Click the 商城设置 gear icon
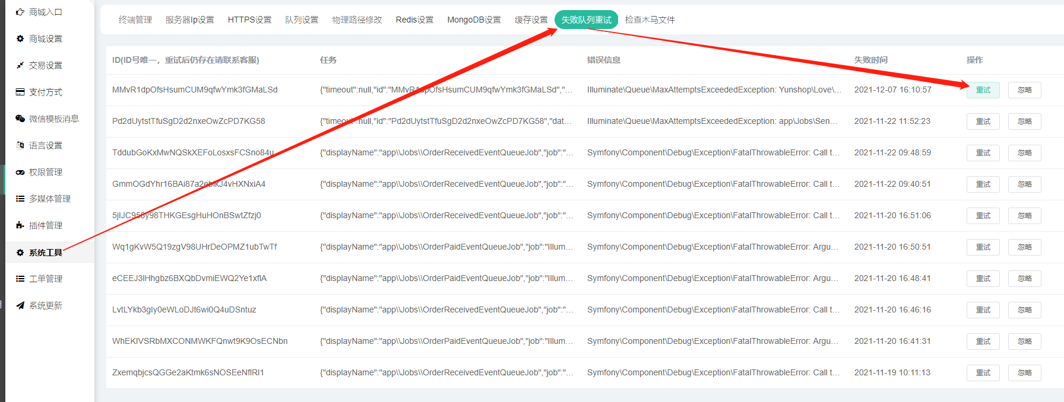Viewport: 1064px width, 402px height. [20, 39]
